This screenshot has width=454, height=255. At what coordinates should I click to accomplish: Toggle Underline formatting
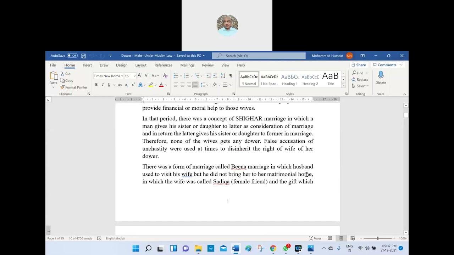pyautogui.click(x=109, y=85)
